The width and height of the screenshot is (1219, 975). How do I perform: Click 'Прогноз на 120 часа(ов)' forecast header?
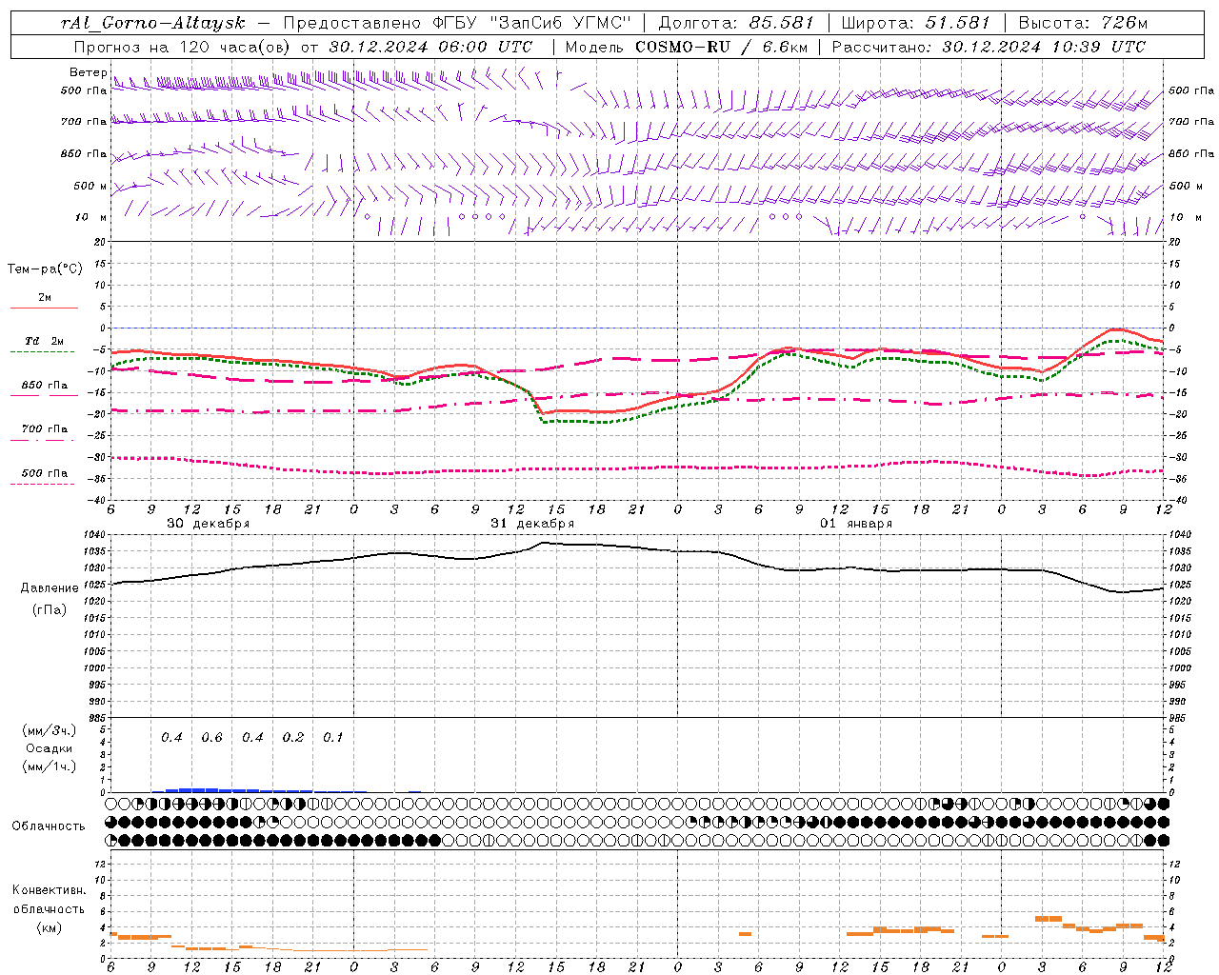(x=183, y=47)
